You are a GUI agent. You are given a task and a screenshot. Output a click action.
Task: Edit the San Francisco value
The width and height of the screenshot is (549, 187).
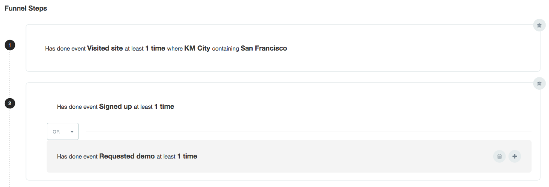point(264,48)
